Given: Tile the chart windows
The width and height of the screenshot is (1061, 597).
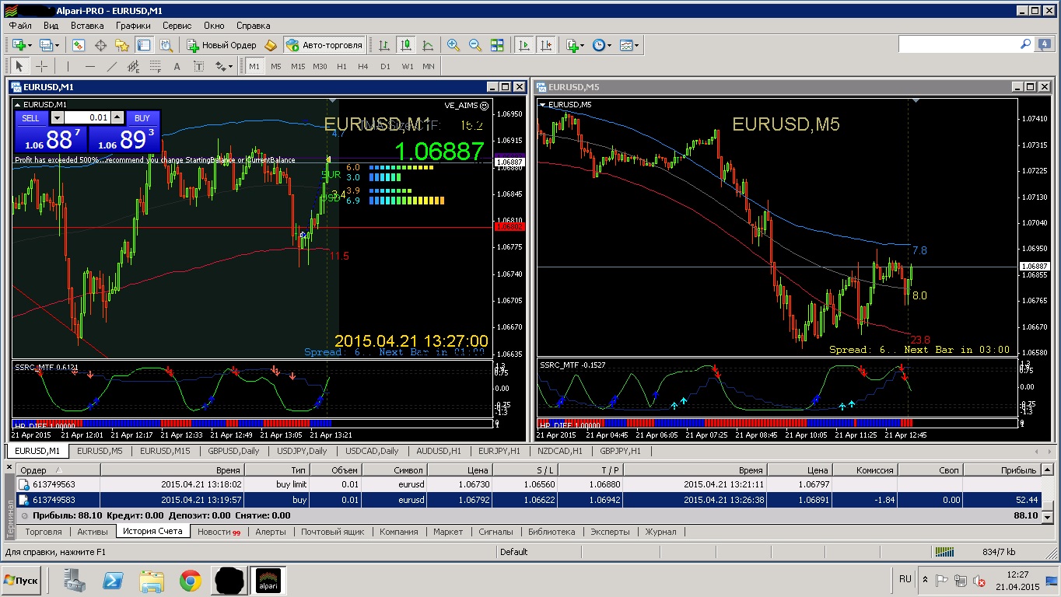Looking at the screenshot, I should [x=497, y=45].
